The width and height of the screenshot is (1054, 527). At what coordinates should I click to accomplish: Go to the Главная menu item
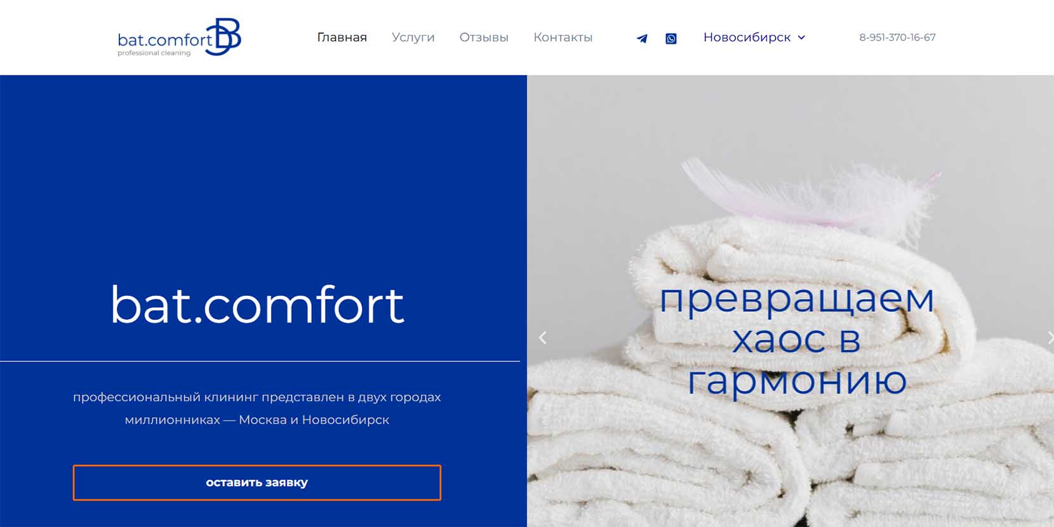342,37
